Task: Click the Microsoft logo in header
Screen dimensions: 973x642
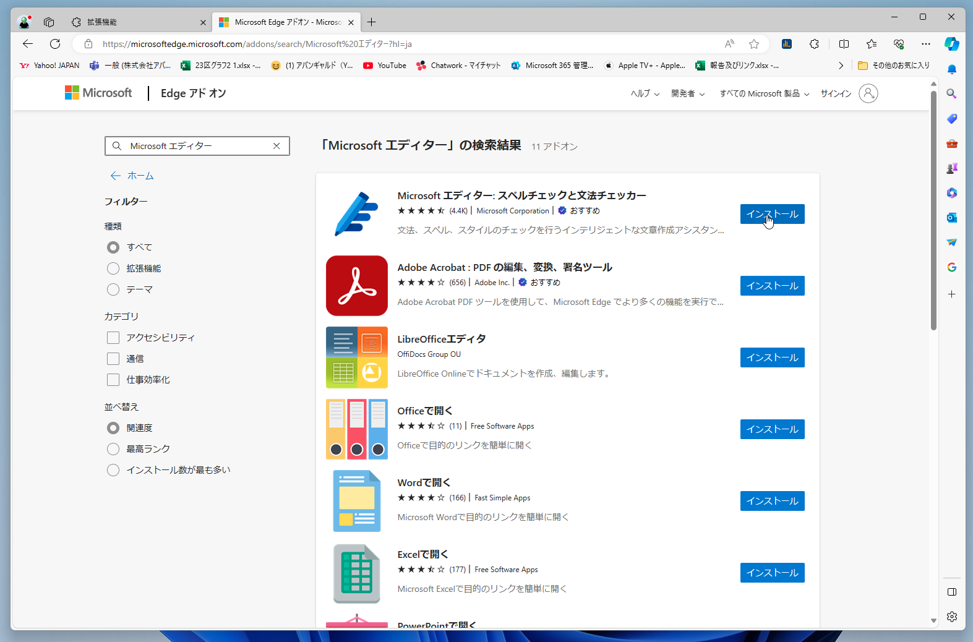Action: click(98, 93)
